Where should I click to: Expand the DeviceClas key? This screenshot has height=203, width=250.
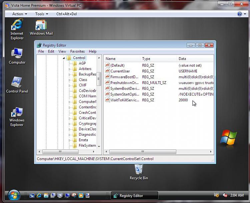(x=70, y=129)
